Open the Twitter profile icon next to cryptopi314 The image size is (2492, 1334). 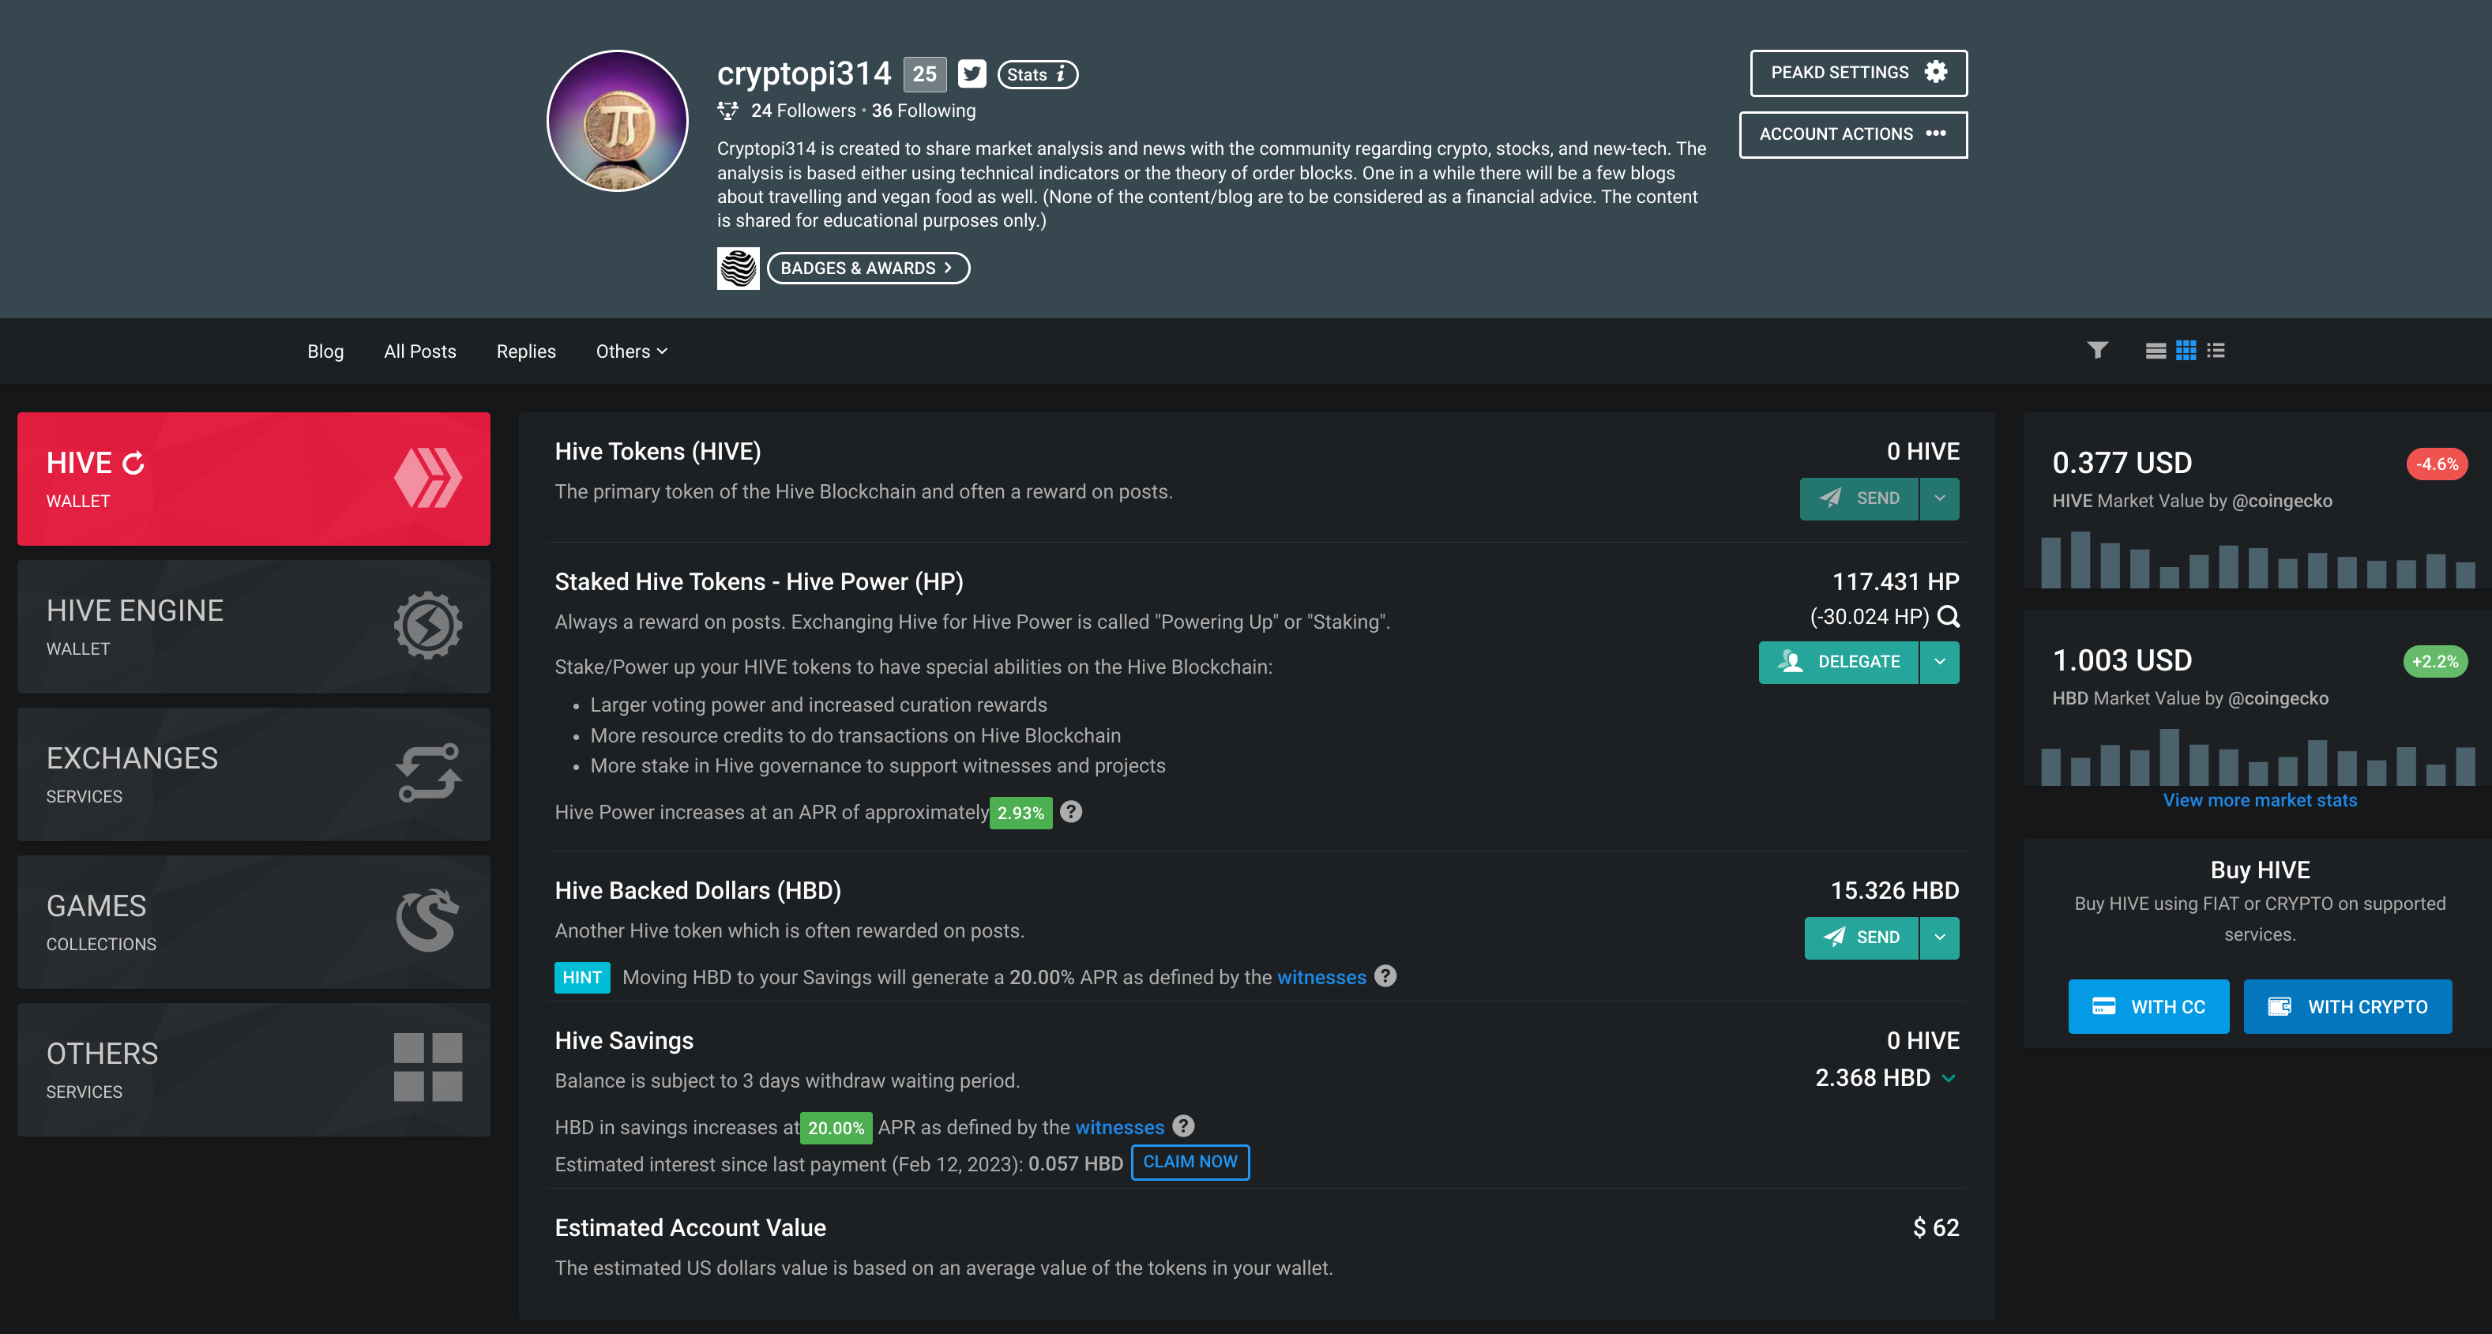point(972,73)
